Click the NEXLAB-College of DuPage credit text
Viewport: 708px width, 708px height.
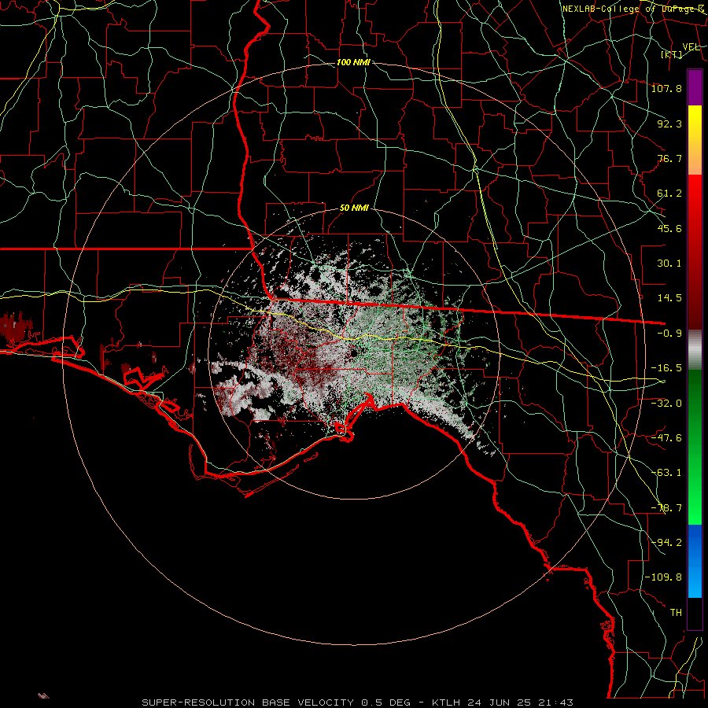pyautogui.click(x=632, y=9)
